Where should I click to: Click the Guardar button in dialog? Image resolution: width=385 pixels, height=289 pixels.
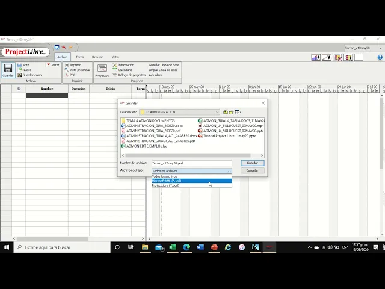click(x=253, y=163)
